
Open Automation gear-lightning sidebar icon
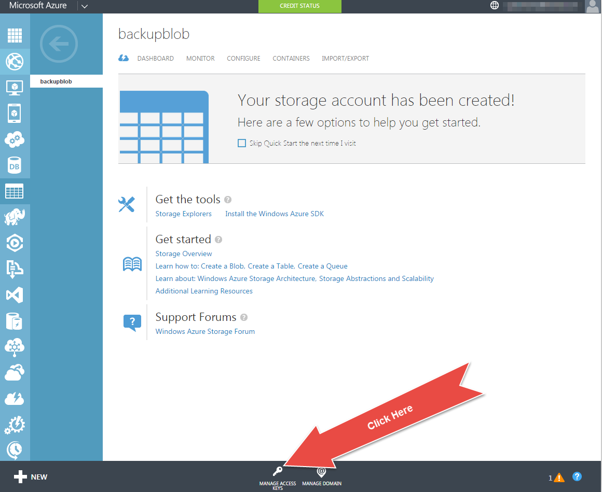(x=15, y=425)
